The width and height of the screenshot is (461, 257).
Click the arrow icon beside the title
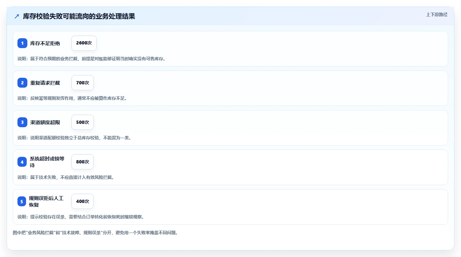tap(17, 16)
